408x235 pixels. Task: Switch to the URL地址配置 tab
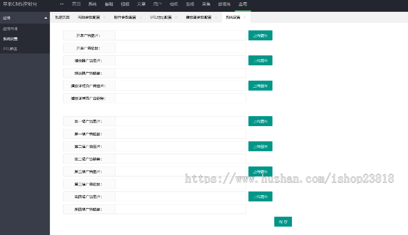tap(161, 17)
